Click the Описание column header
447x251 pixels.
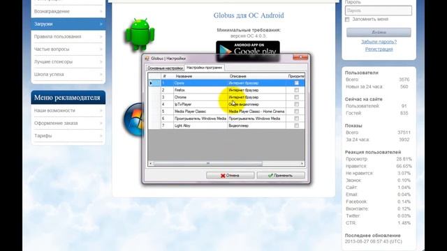pos(257,76)
